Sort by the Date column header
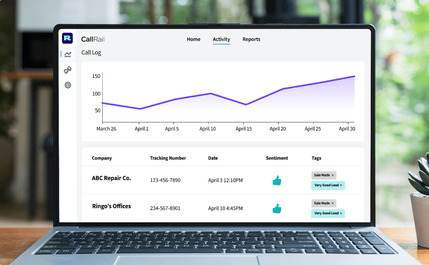Viewport: 429px width, 265px height. [213, 158]
